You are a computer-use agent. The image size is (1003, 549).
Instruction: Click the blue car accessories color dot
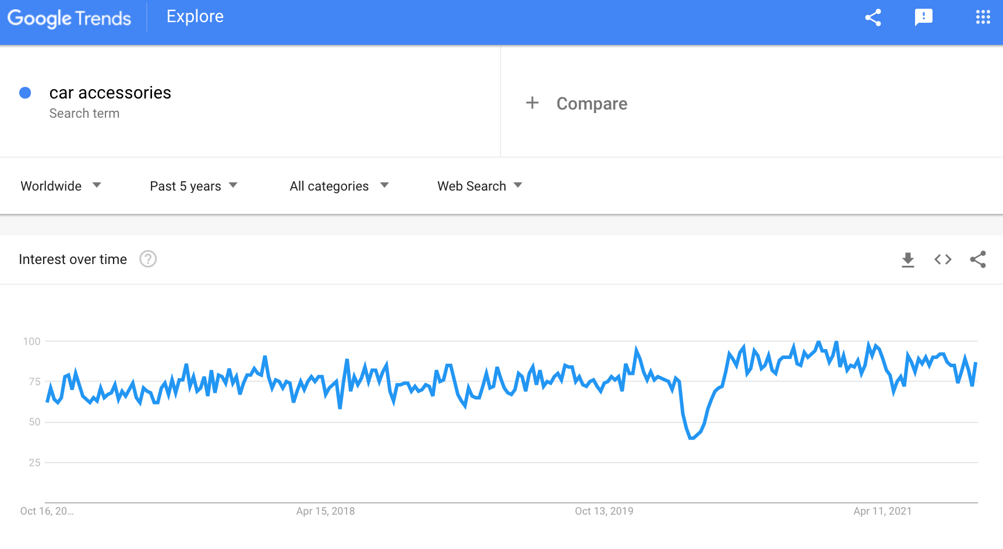[x=25, y=93]
